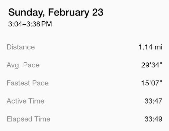Tap the PM text in the time range
The height and width of the screenshot is (131, 169).
click(x=47, y=24)
